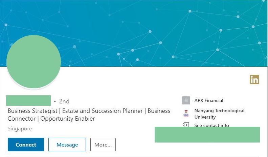Image resolution: width=268 pixels, height=157 pixels.
Task: Expand the More... options menu
Action: [103, 145]
